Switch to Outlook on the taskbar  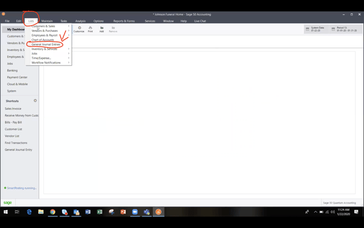click(x=76, y=212)
